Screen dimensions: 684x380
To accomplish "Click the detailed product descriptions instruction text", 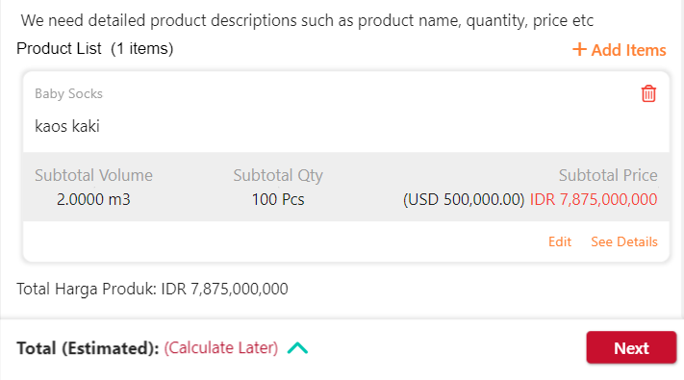I will click(x=307, y=20).
